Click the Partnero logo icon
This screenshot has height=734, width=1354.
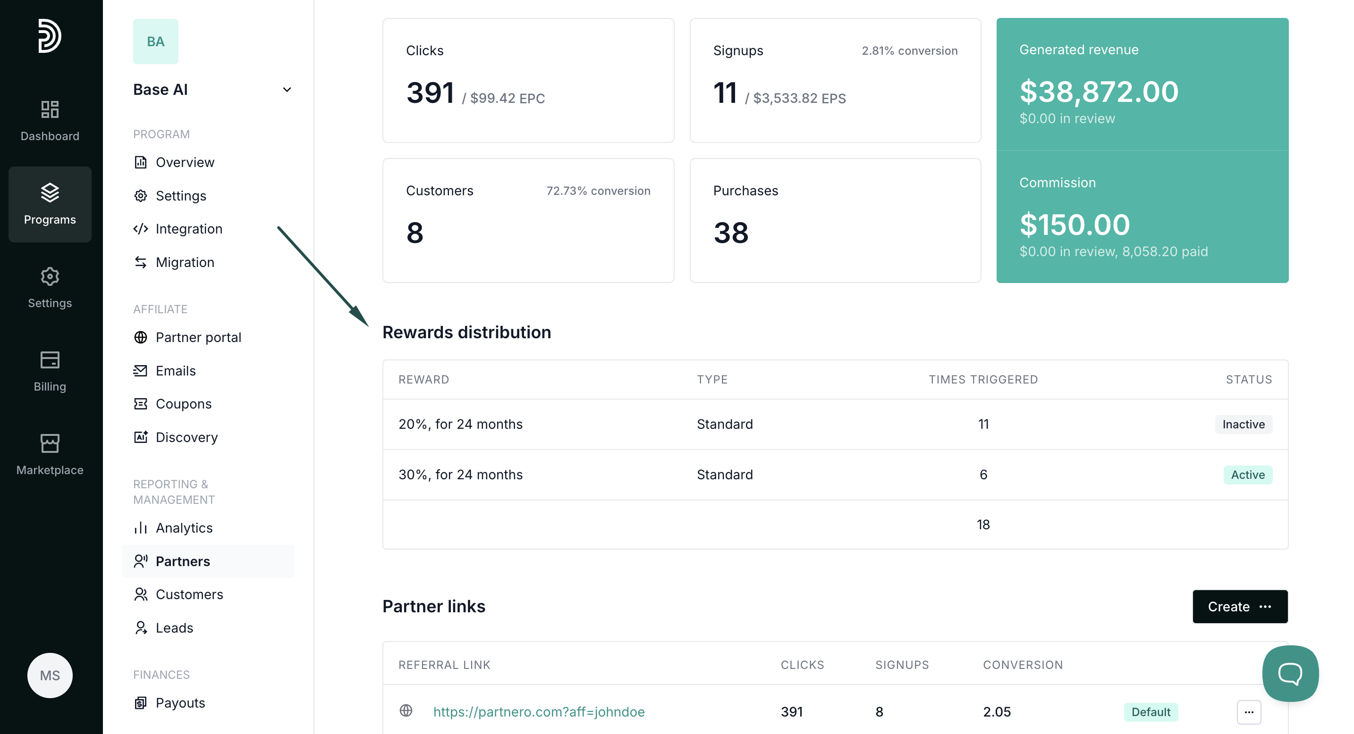click(x=50, y=36)
